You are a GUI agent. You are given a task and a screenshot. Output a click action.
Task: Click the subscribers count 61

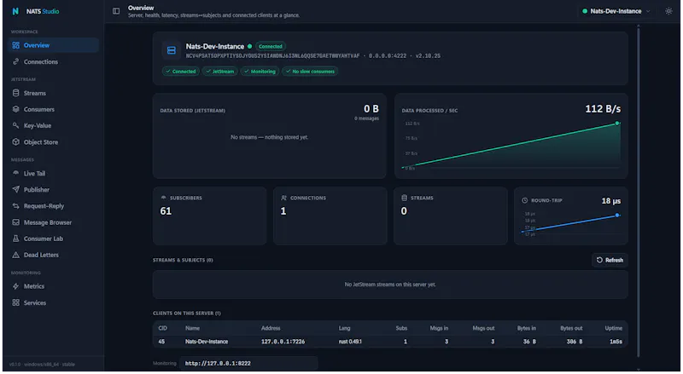tap(166, 211)
